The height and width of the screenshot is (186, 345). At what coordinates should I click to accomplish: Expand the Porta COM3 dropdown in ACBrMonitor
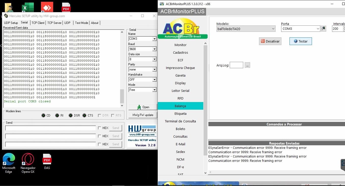tap(318, 29)
